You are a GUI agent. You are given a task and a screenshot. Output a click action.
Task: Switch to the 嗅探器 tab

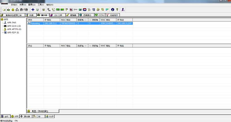(43, 15)
